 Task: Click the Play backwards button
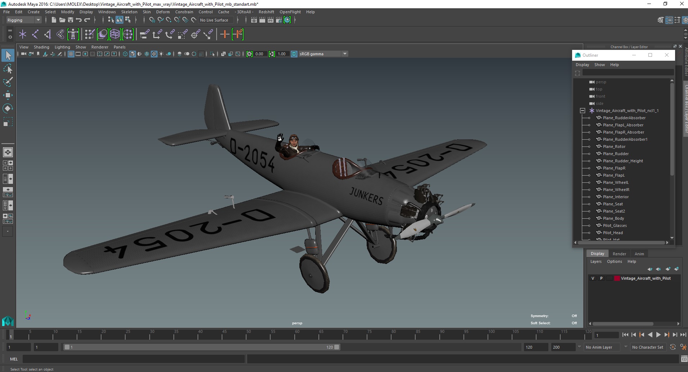tap(650, 335)
